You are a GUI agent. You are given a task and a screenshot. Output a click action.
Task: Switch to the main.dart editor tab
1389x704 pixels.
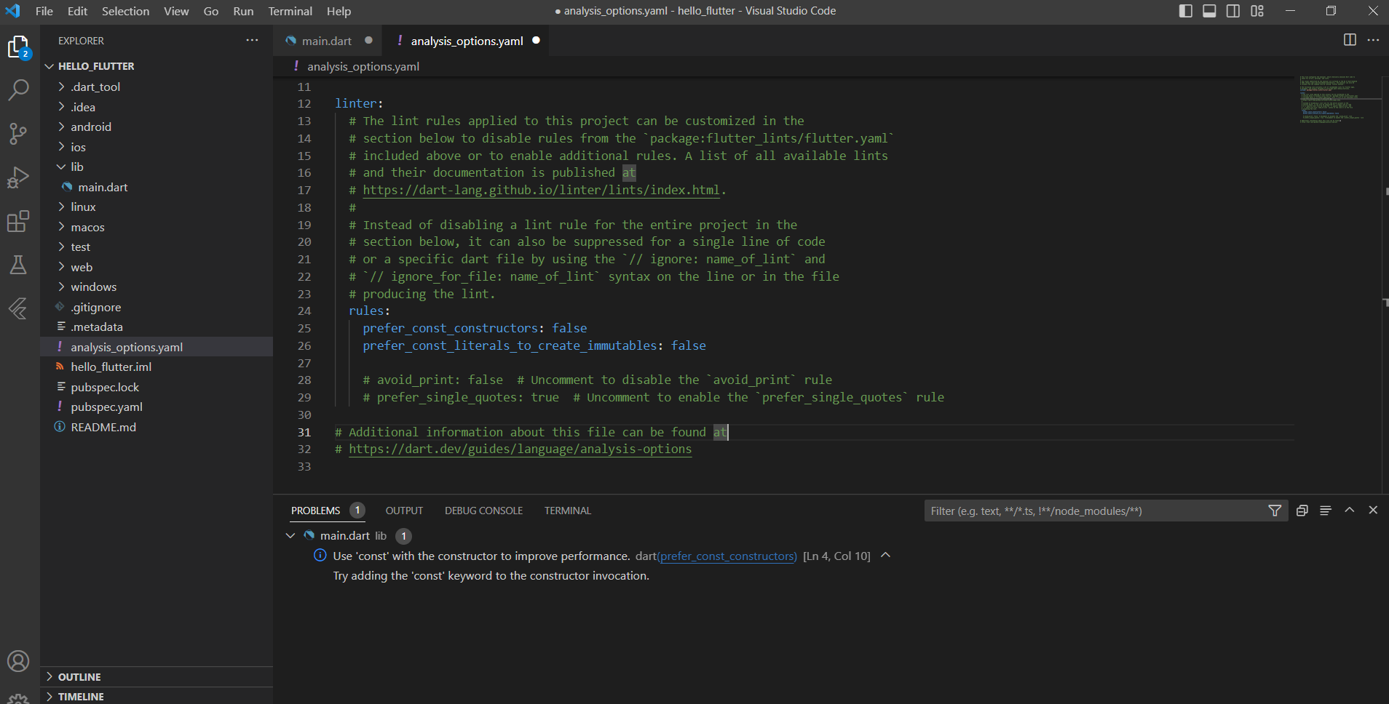[328, 41]
